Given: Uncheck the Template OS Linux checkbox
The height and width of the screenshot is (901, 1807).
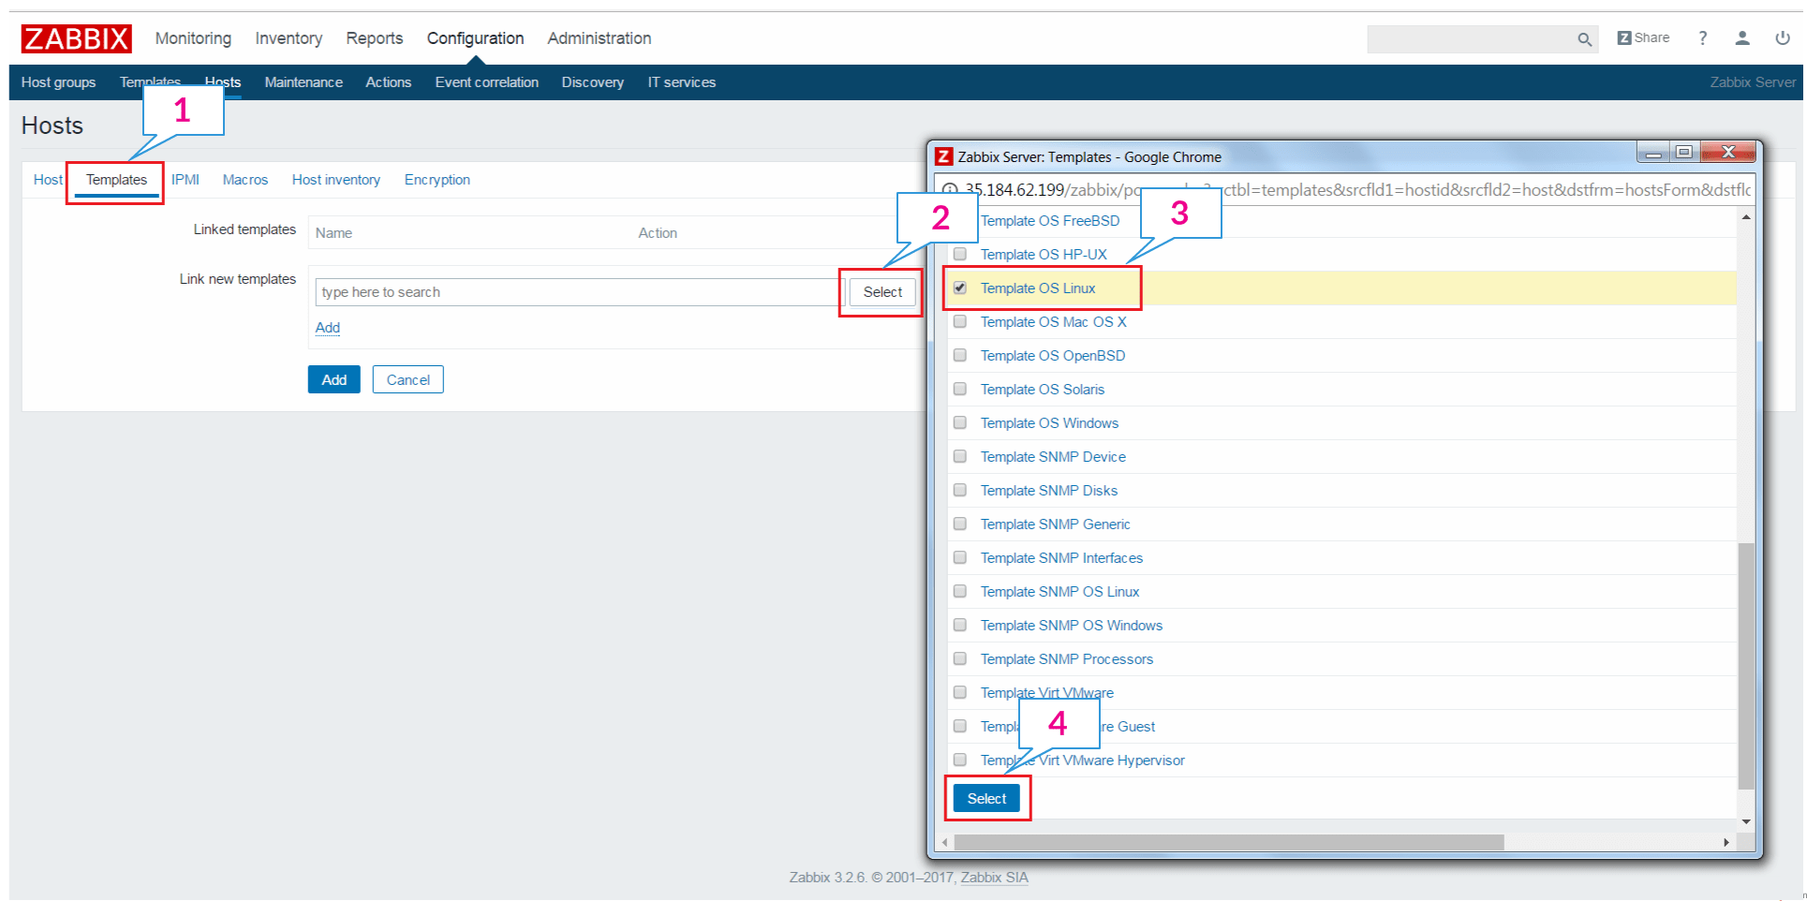Looking at the screenshot, I should [960, 288].
